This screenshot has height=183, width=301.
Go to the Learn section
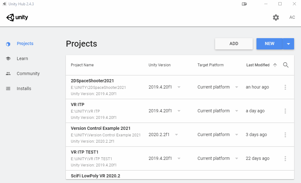22,58
